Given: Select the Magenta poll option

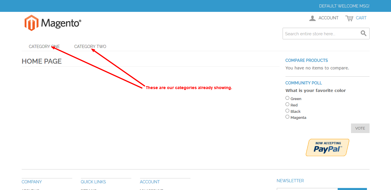Looking at the screenshot, I should [x=287, y=117].
